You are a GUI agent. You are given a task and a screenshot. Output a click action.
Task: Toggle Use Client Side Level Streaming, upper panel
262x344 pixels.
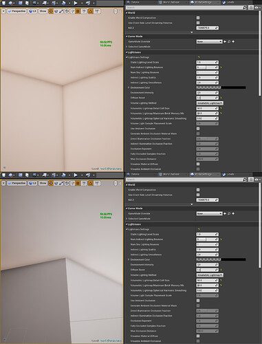(198, 23)
